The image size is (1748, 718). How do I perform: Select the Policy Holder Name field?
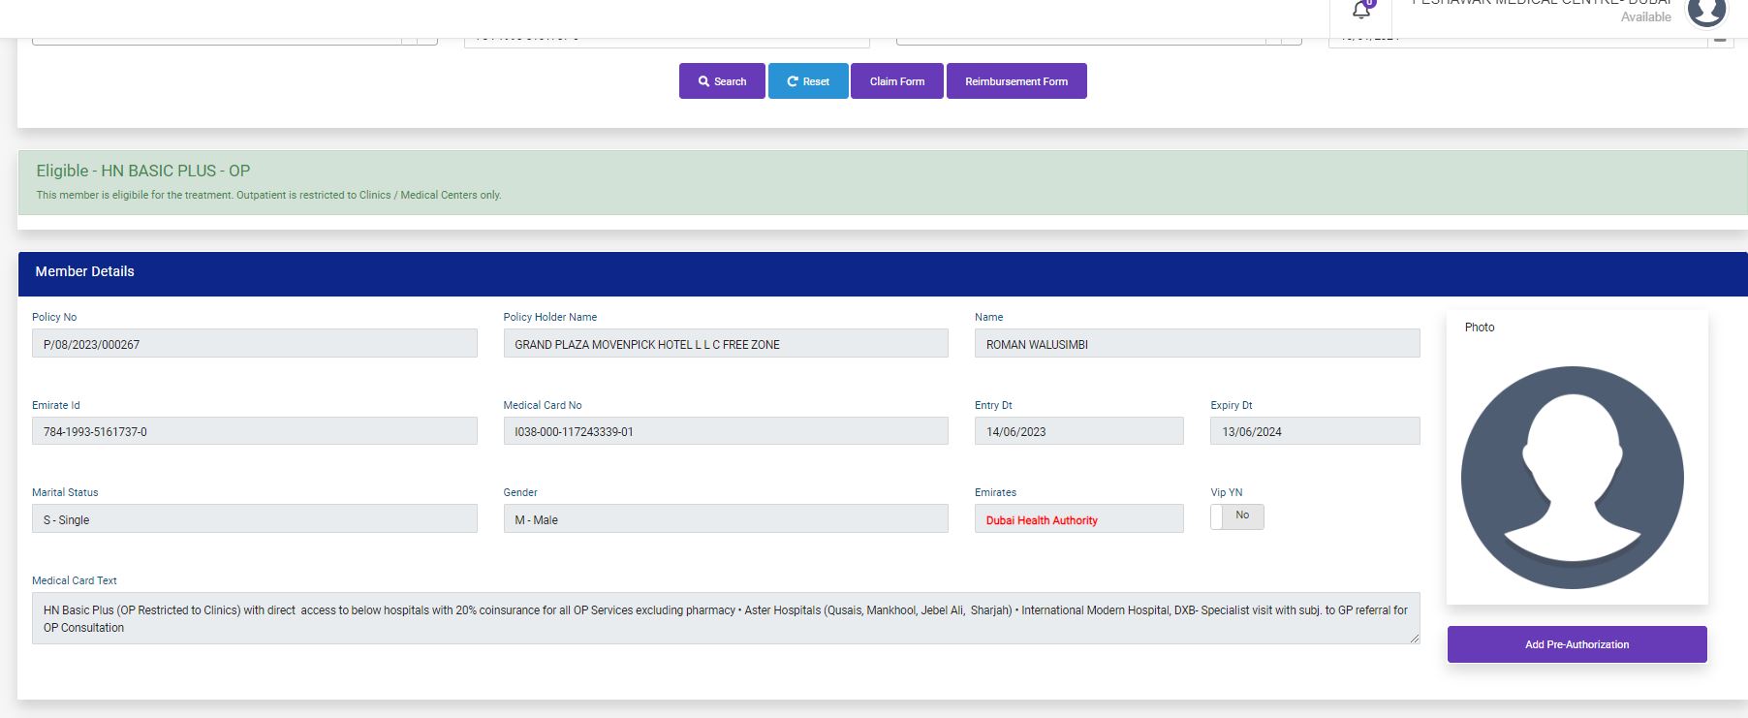tap(725, 344)
